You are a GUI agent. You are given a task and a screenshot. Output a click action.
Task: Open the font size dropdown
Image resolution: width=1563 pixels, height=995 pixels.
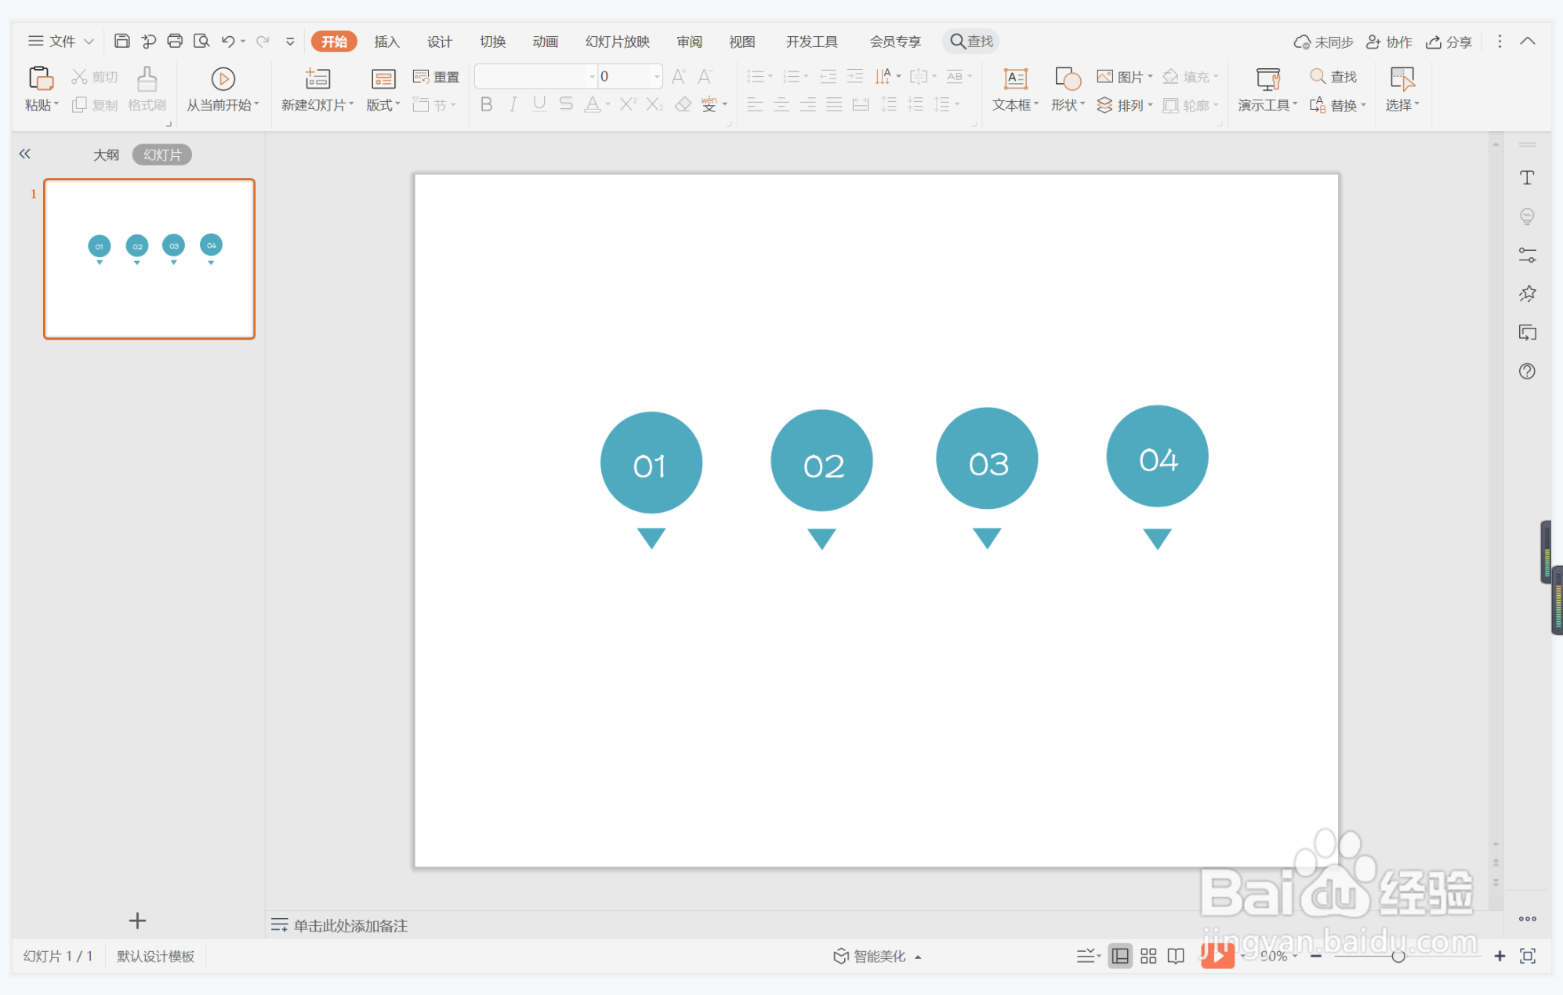(x=656, y=77)
